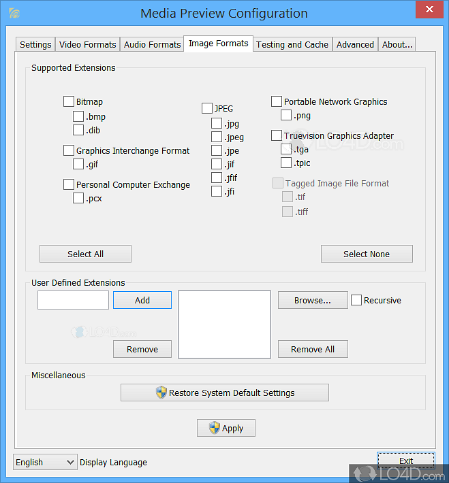Enable the Bitmap checkbox
The image size is (449, 483).
69,101
